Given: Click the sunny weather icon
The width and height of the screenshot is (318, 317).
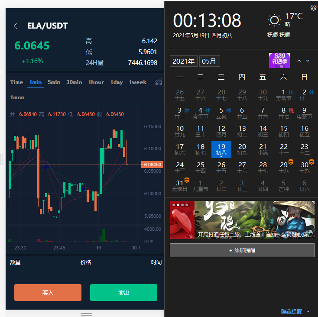Looking at the screenshot, I should (274, 20).
